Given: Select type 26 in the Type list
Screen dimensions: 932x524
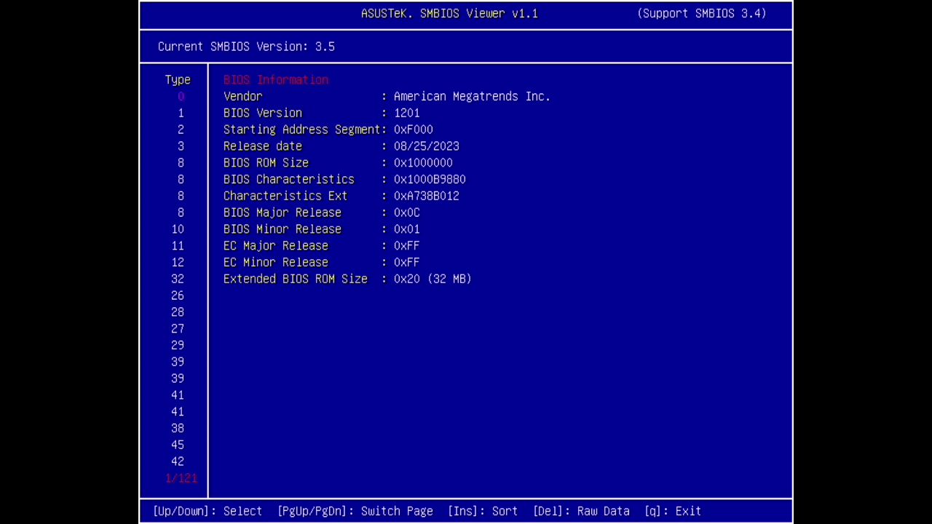Looking at the screenshot, I should (178, 295).
